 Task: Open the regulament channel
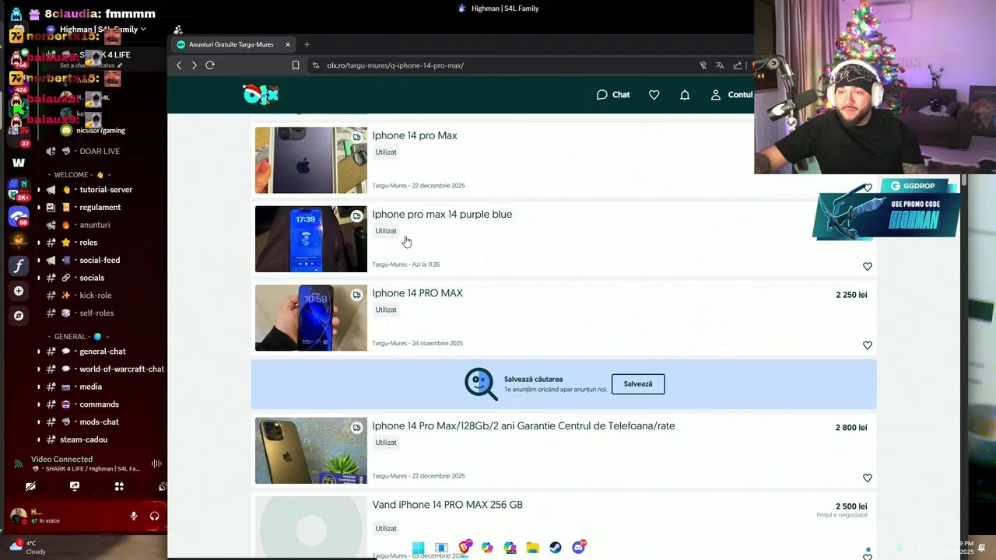100,208
